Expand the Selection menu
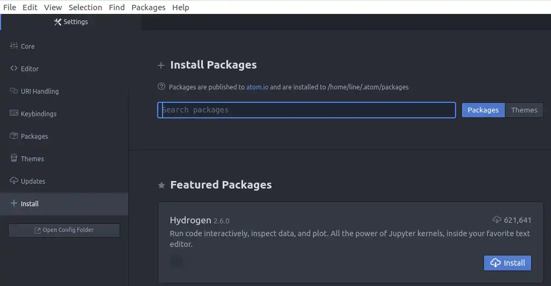Image resolution: width=551 pixels, height=286 pixels. [85, 7]
